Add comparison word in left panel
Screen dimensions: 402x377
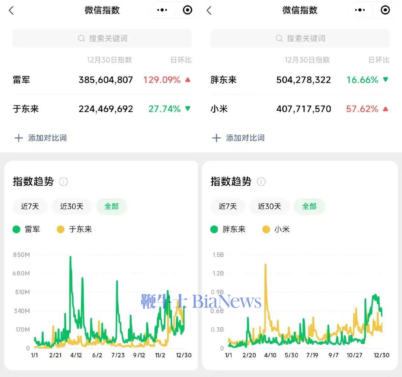click(x=47, y=138)
